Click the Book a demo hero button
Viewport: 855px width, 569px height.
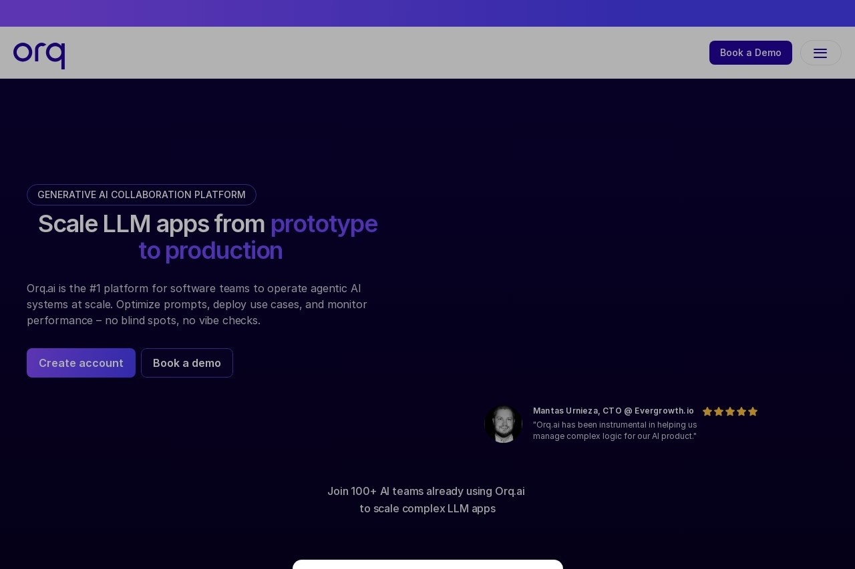[x=187, y=363]
